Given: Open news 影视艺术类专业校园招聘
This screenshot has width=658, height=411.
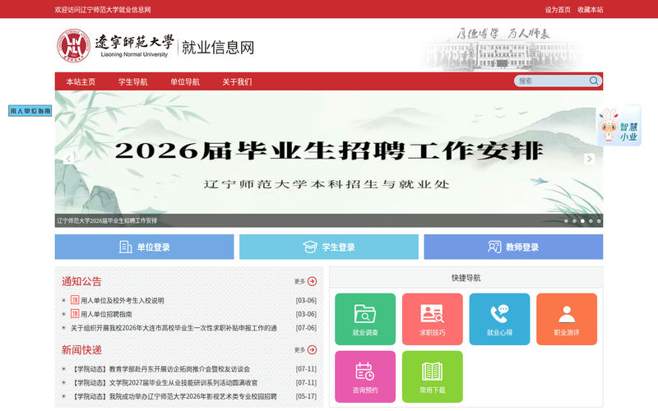Looking at the screenshot, I should click(174, 396).
